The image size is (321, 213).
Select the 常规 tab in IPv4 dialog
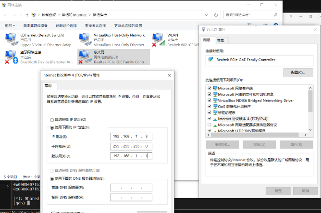point(48,86)
